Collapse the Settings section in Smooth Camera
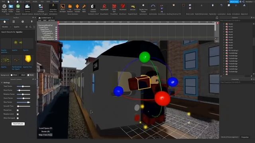 click(x=2, y=83)
